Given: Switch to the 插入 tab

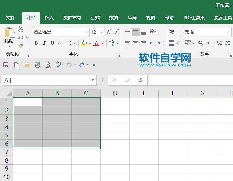Looking at the screenshot, I should [x=49, y=18].
